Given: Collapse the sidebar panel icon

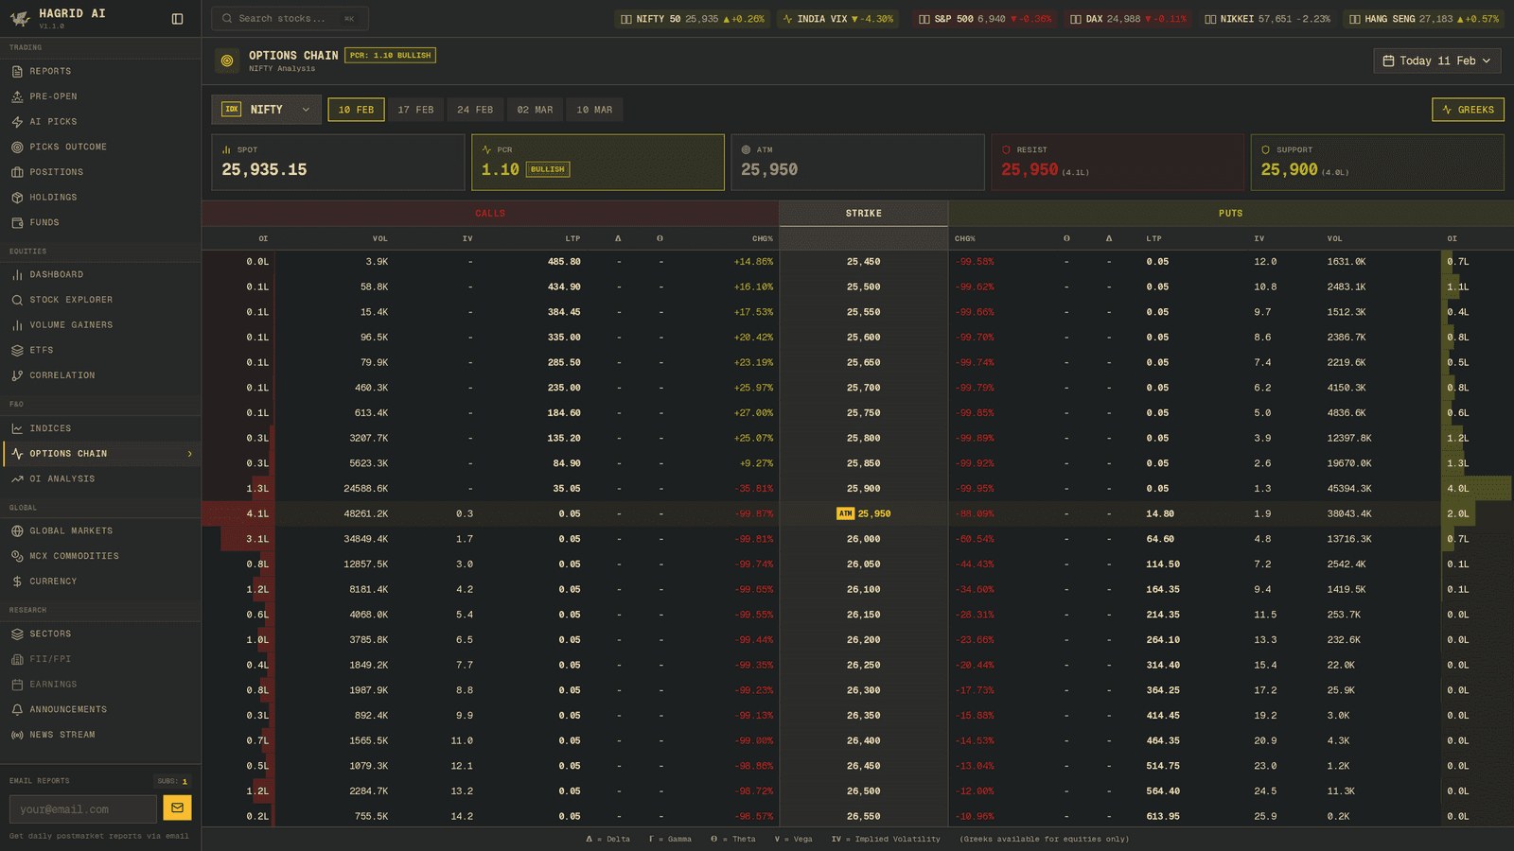Looking at the screenshot, I should coord(177,19).
